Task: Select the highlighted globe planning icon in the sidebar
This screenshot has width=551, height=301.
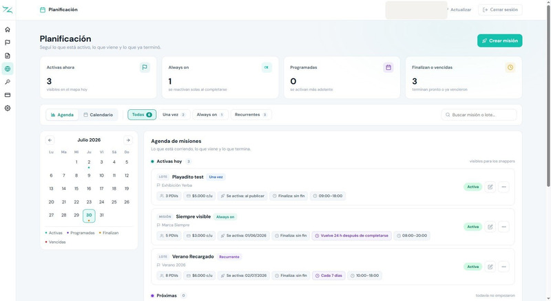Action: [8, 69]
